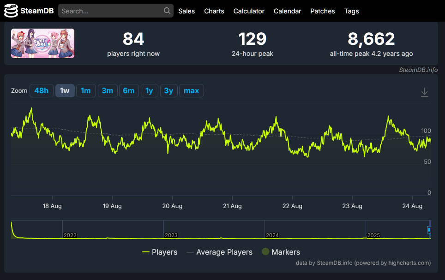Screen dimensions: 445x280
Task: Click the 2023 label in navigator timeline
Action: (171, 235)
